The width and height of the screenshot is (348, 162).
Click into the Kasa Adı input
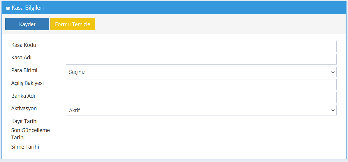[201, 59]
